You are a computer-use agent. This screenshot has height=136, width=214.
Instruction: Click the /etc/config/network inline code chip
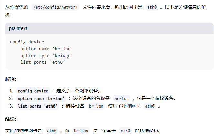click(56, 7)
